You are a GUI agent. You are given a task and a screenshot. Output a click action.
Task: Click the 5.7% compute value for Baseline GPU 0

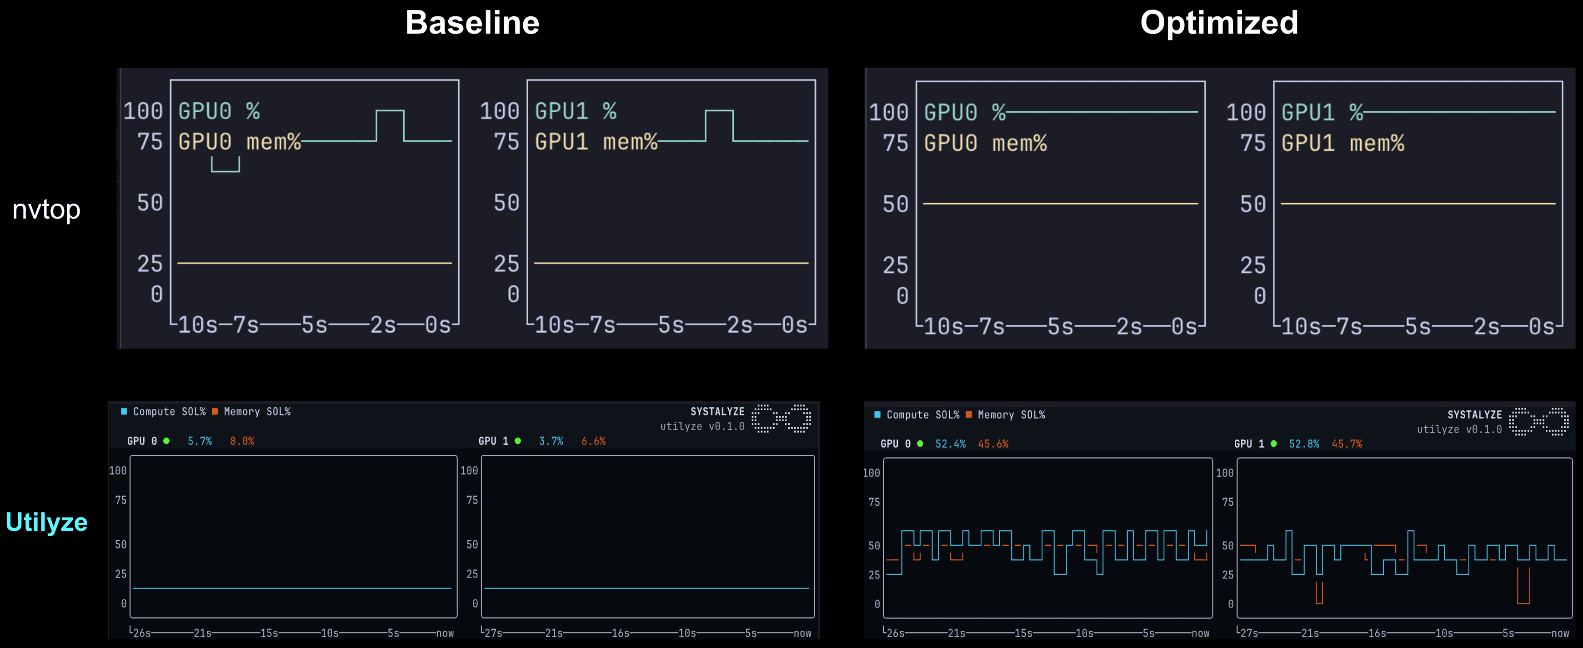200,441
